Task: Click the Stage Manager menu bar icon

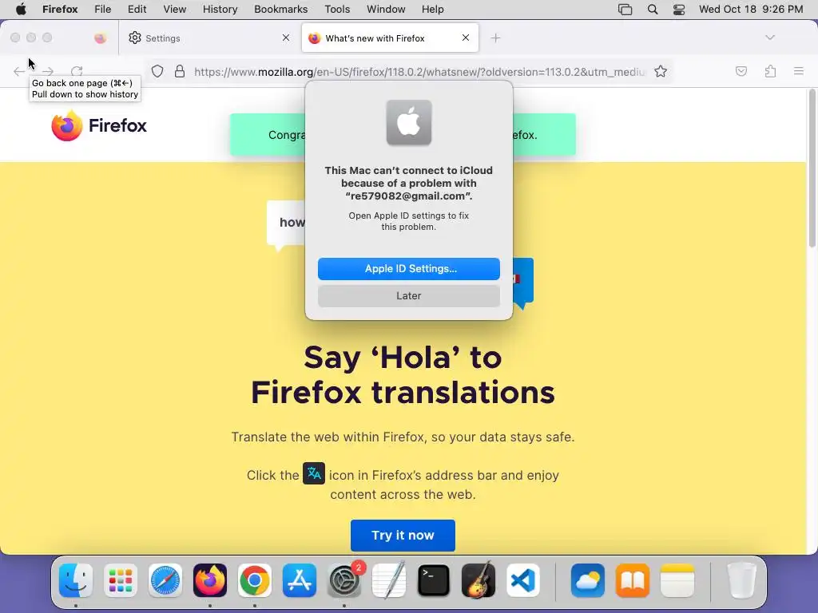Action: coord(625,10)
